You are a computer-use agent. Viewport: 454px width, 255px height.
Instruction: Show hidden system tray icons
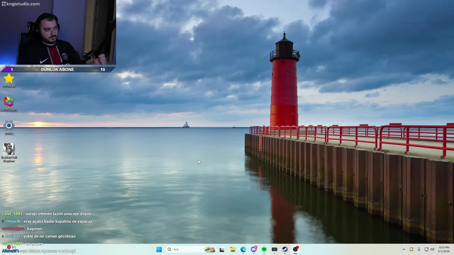point(404,249)
